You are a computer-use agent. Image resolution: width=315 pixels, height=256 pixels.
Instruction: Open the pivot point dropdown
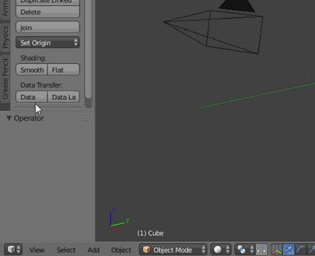click(245, 250)
